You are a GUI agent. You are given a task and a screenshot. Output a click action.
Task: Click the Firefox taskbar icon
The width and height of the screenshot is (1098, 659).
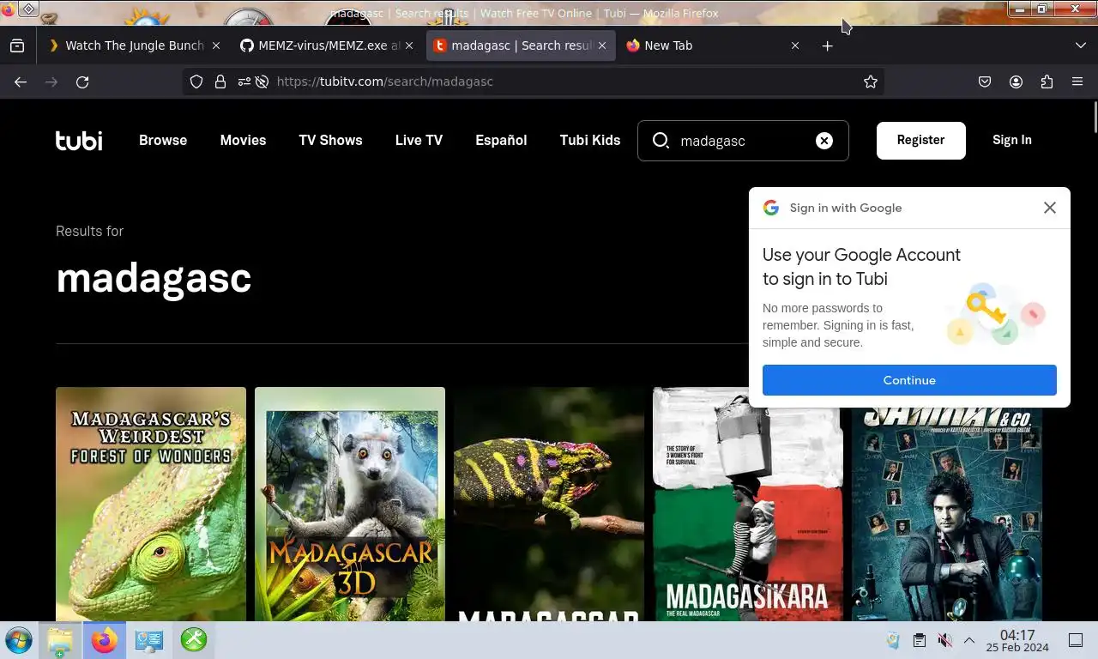(105, 640)
